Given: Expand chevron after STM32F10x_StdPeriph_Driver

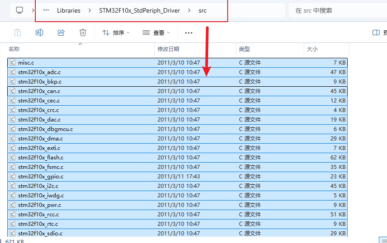Looking at the screenshot, I should pos(189,10).
